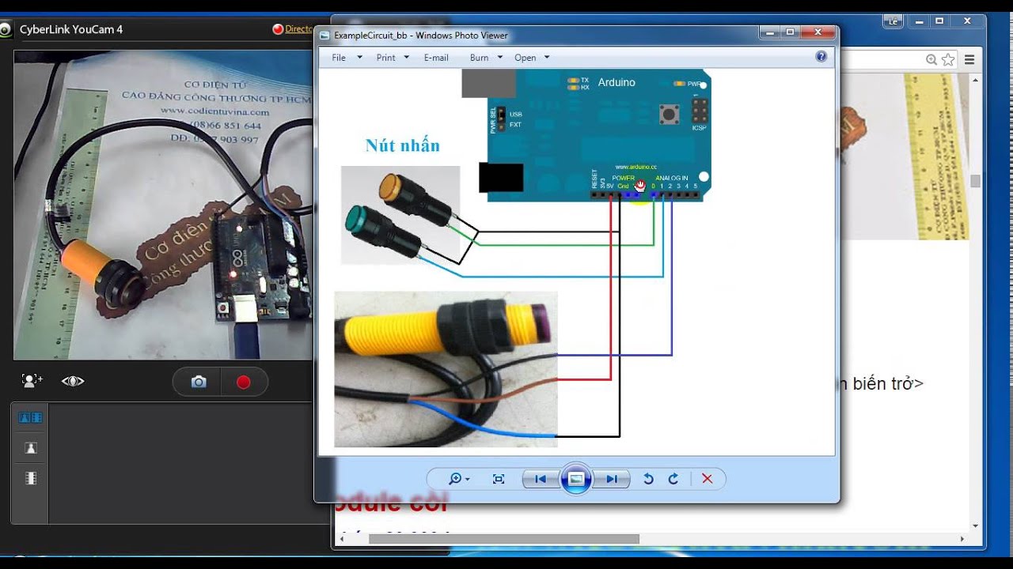Open the avatar panel icon in YouCam
Screen dimensions: 1013x569
[31, 448]
